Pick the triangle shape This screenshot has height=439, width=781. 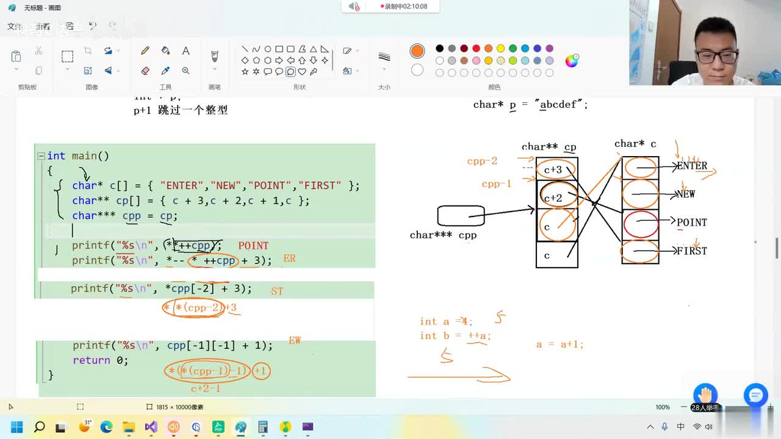(x=313, y=49)
